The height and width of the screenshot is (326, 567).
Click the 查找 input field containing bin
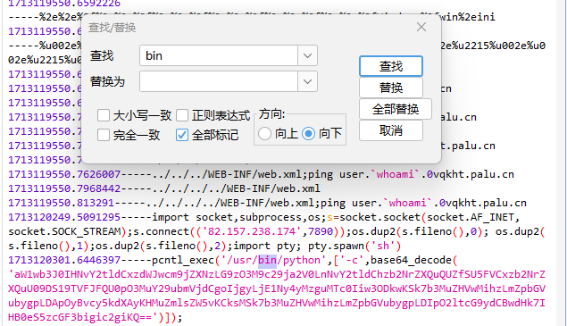pyautogui.click(x=219, y=55)
